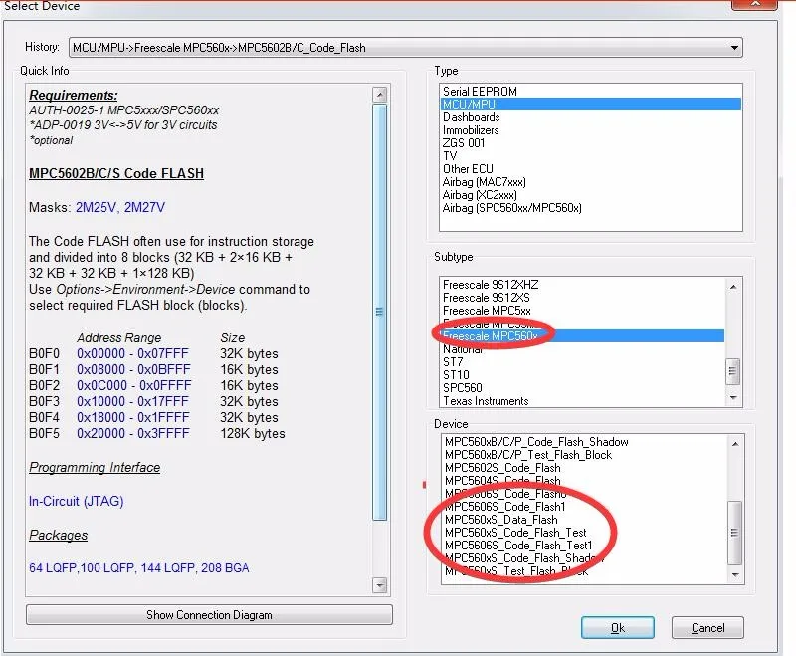Click the In-Circuit (JTAG) text
The height and width of the screenshot is (656, 796).
pyautogui.click(x=77, y=501)
